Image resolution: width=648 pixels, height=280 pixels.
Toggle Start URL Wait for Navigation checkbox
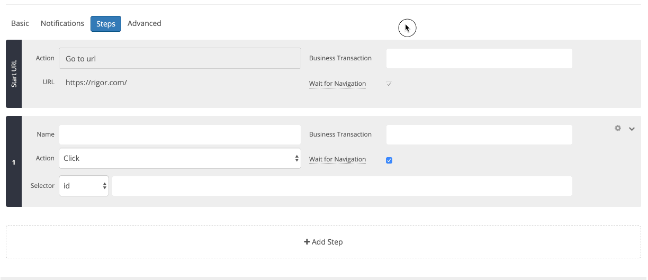[389, 84]
